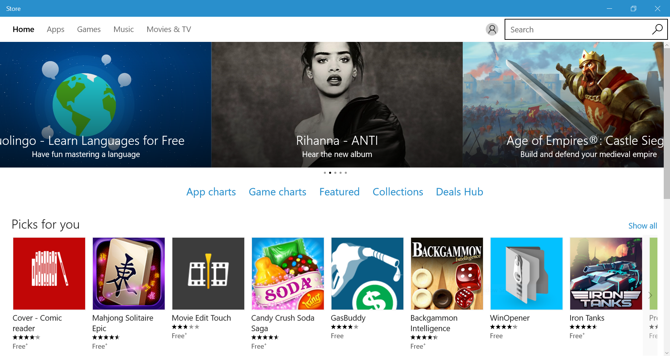Screen dimensions: 670x356
Task: Select the first carousel page dot
Action: point(325,173)
